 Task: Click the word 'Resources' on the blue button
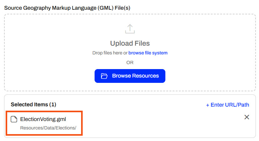[145, 76]
